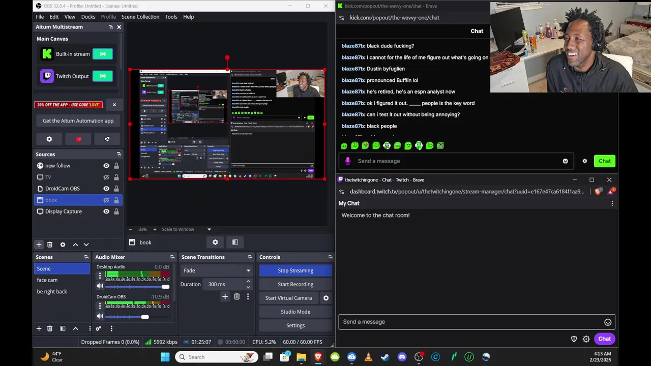Show the book source
Screen dimensions: 651x366
click(x=106, y=200)
